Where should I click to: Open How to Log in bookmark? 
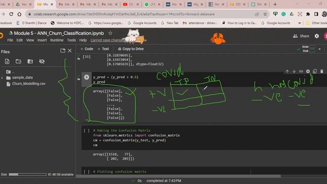(x=239, y=23)
